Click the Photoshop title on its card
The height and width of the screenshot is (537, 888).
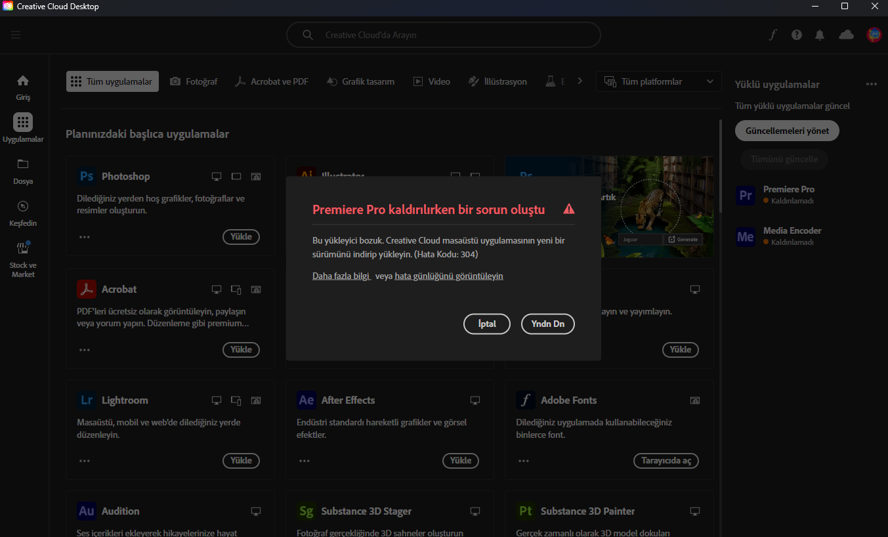coord(126,176)
